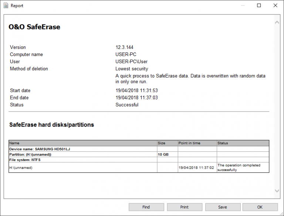Screen dimensions: 284x216
Task: Print the SafeErase report
Action: tap(185, 207)
